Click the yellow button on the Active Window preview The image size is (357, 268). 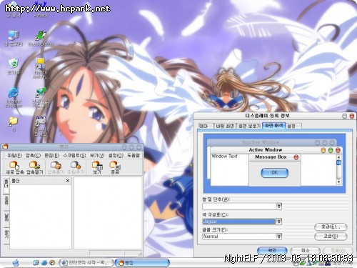(x=323, y=150)
